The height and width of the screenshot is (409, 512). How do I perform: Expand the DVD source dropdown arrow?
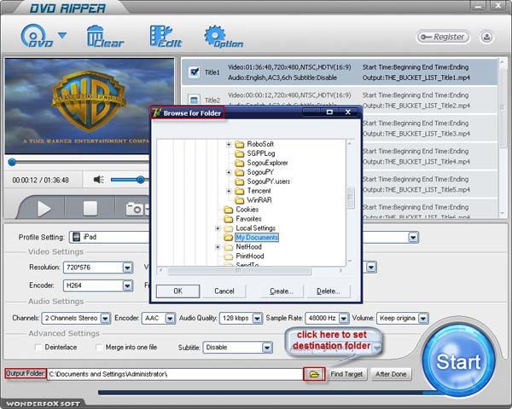tap(62, 35)
